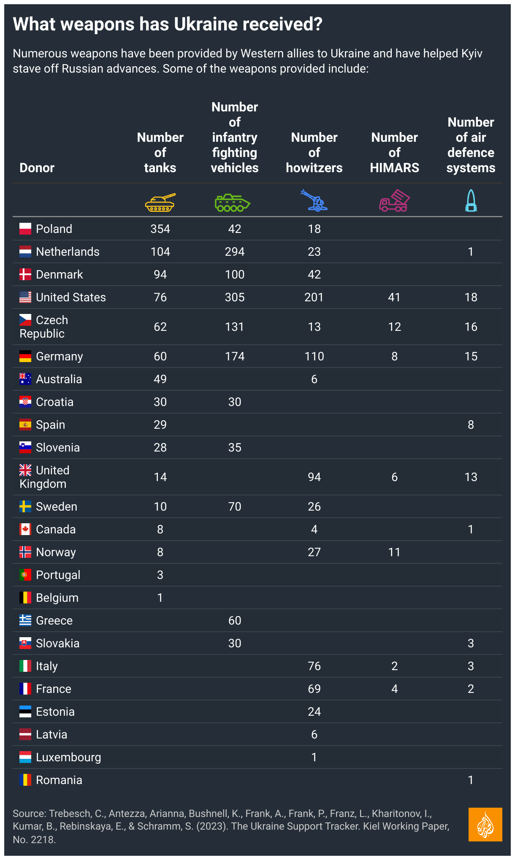Screen dimensions: 515x860
Task: Click the Netherlands row label
Action: coord(68,252)
